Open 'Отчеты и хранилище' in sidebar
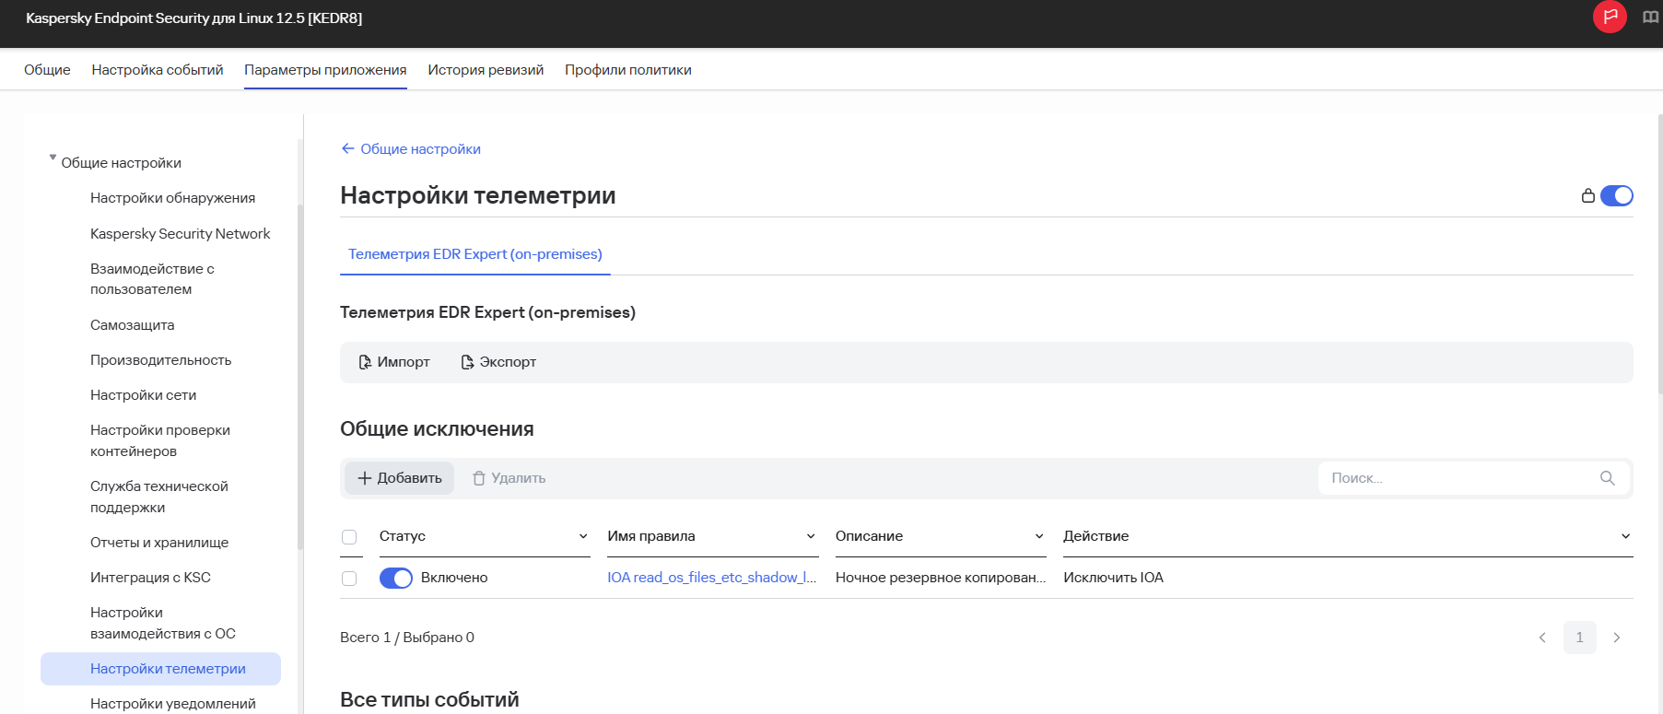Image resolution: width=1663 pixels, height=714 pixels. (159, 543)
